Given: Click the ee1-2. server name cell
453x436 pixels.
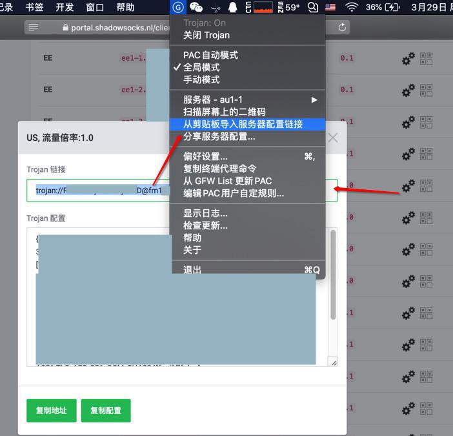Looking at the screenshot, I should (x=134, y=90).
